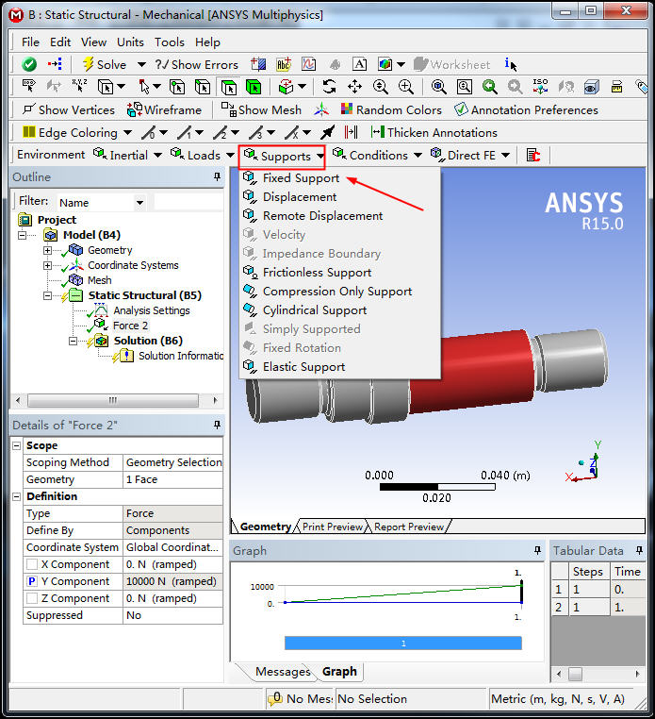Select Analysis Settings in outline tree
The image size is (655, 719).
[151, 310]
